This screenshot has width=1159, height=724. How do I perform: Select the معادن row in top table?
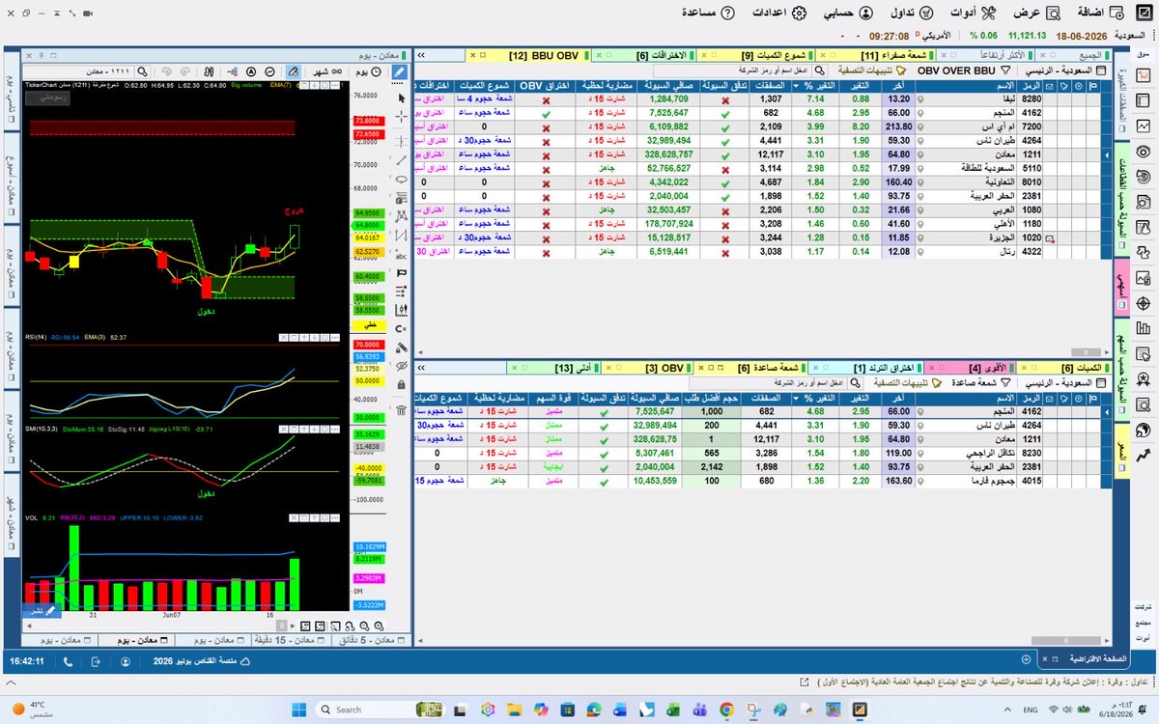(763, 153)
